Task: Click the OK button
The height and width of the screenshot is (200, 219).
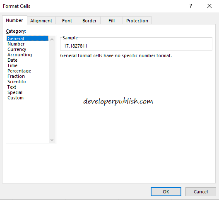Action: (166, 192)
